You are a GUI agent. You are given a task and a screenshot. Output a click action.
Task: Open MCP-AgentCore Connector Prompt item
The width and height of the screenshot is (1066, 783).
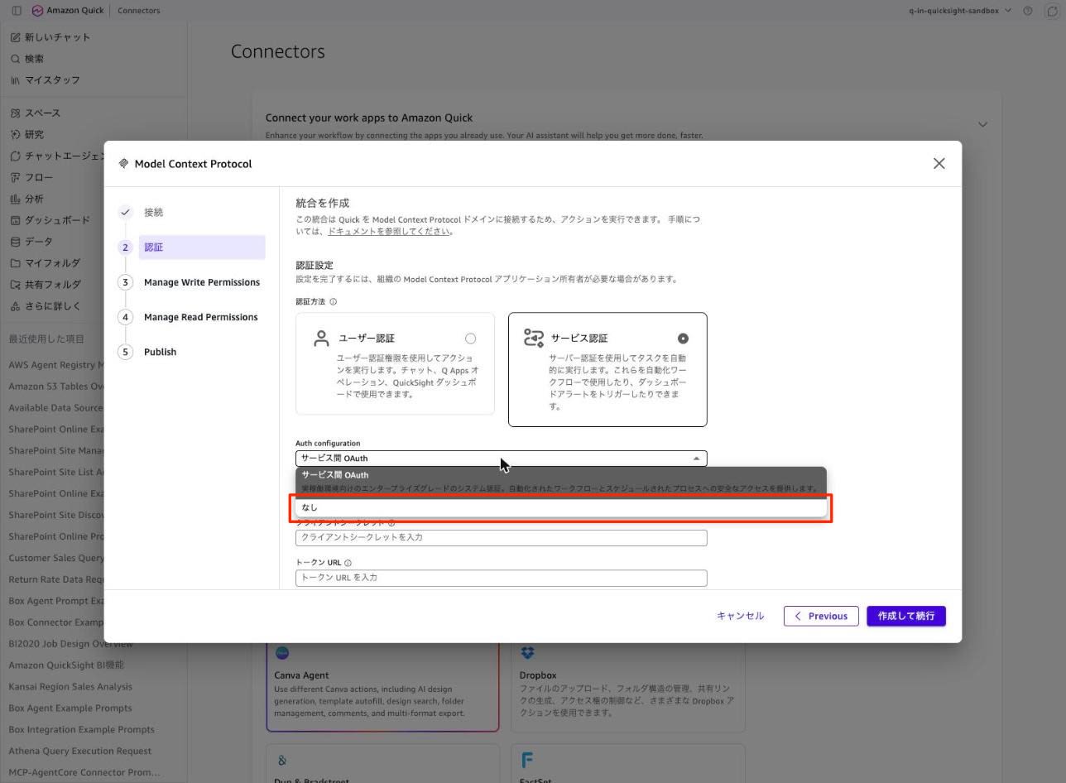click(x=84, y=772)
